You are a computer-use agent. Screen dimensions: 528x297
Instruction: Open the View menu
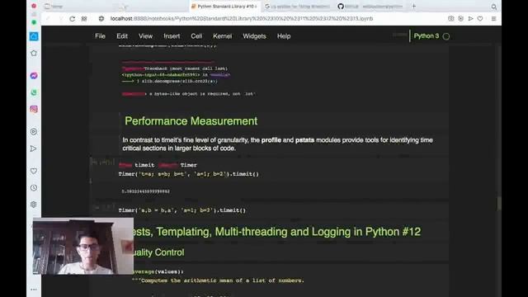pyautogui.click(x=145, y=36)
